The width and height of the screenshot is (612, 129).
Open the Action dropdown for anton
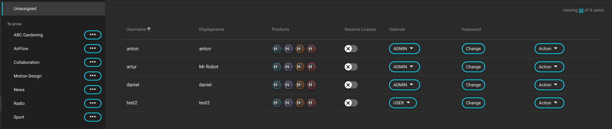(x=549, y=49)
